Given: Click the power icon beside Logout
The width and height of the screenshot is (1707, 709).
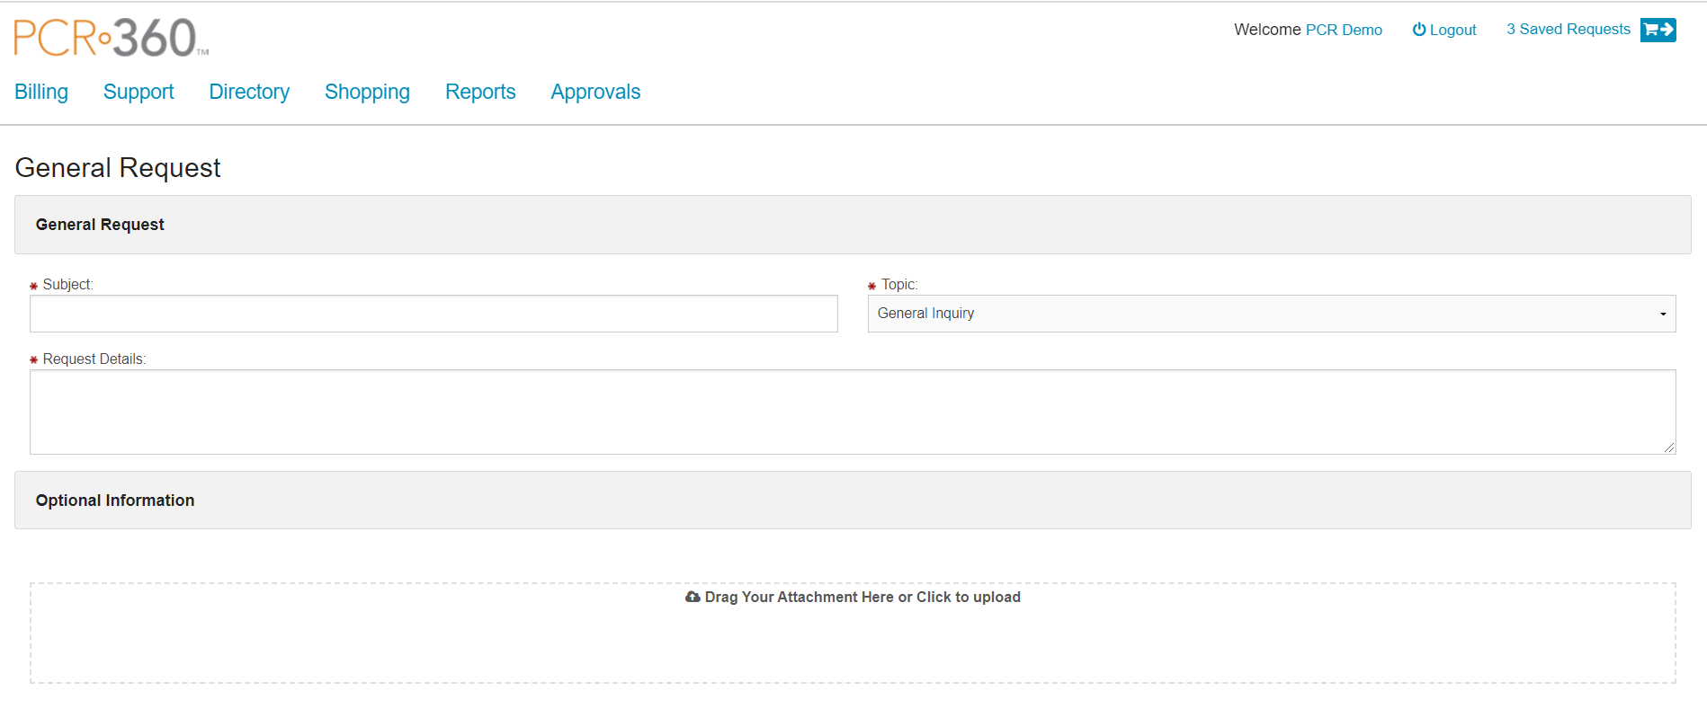Looking at the screenshot, I should [1418, 30].
